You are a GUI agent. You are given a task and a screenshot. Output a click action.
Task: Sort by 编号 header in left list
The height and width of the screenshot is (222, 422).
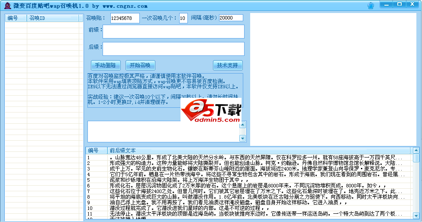pos(16,18)
